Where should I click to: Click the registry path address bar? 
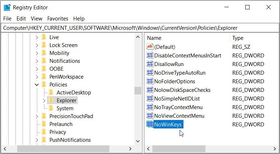(140, 28)
